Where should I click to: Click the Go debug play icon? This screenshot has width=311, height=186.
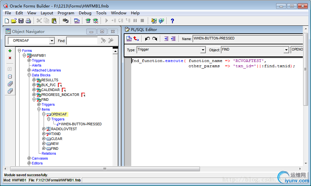[106, 21]
